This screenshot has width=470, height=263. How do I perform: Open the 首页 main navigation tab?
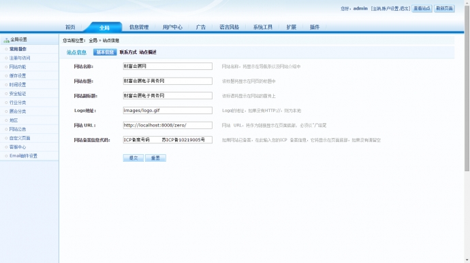[70, 27]
